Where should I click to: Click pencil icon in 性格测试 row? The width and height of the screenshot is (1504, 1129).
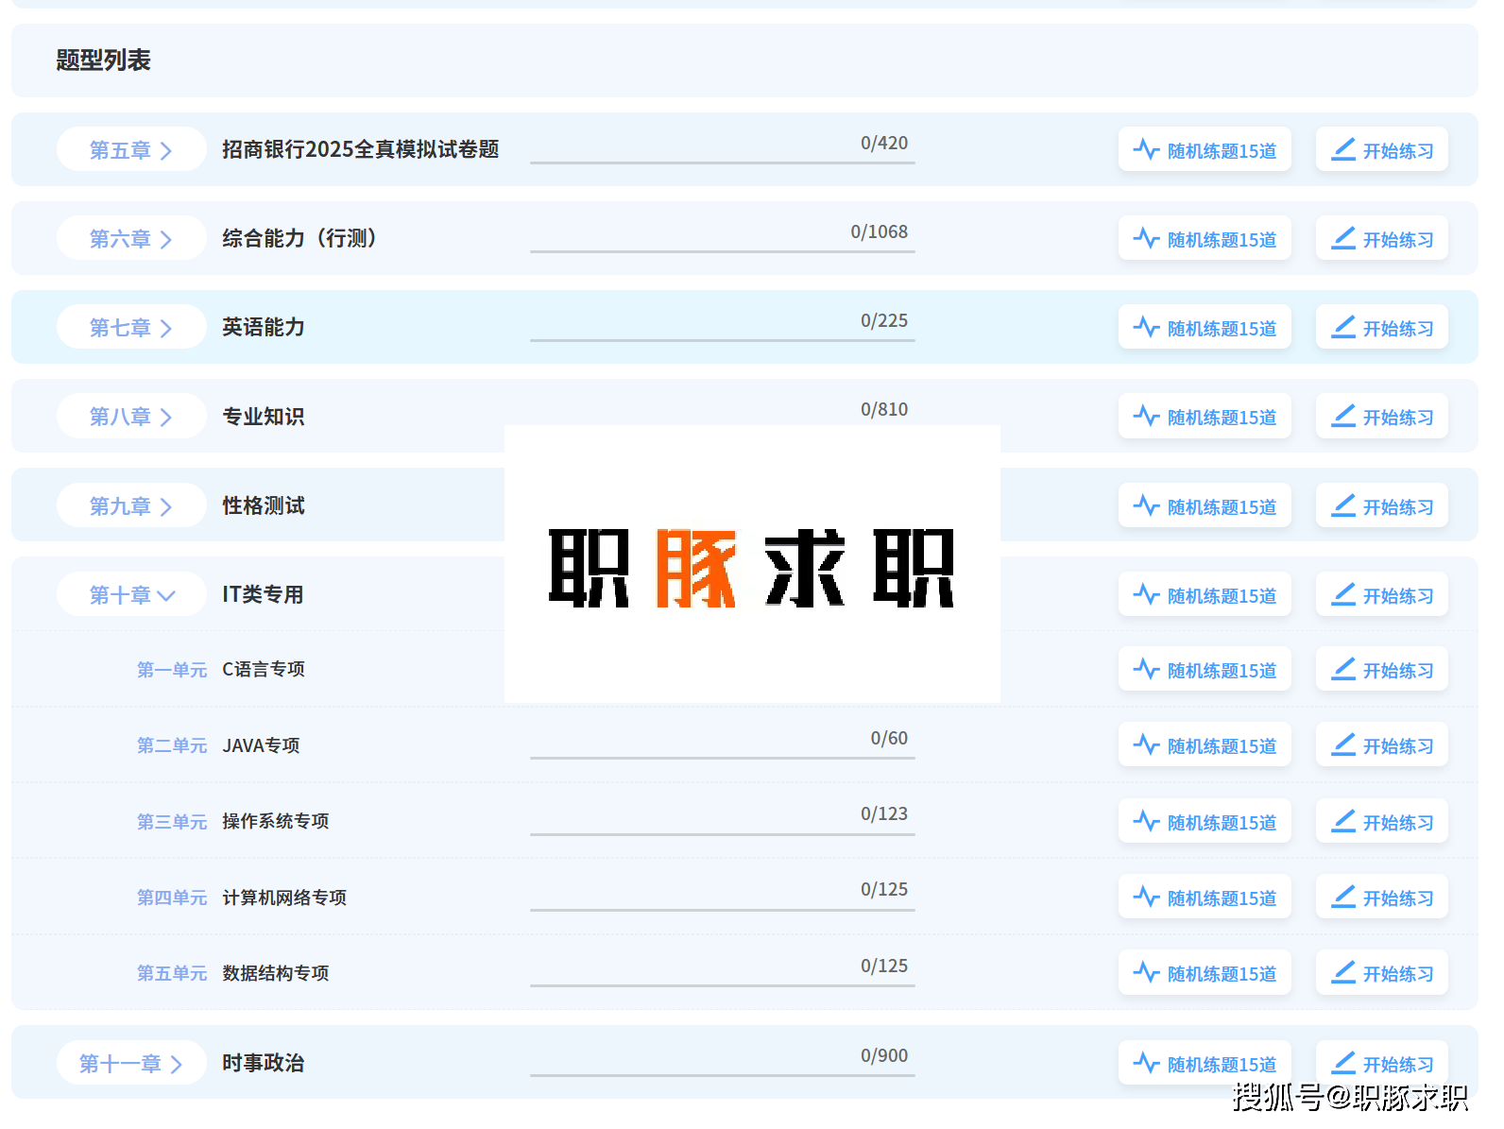[1343, 506]
